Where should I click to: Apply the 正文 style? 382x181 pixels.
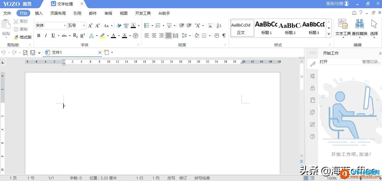pyautogui.click(x=242, y=28)
